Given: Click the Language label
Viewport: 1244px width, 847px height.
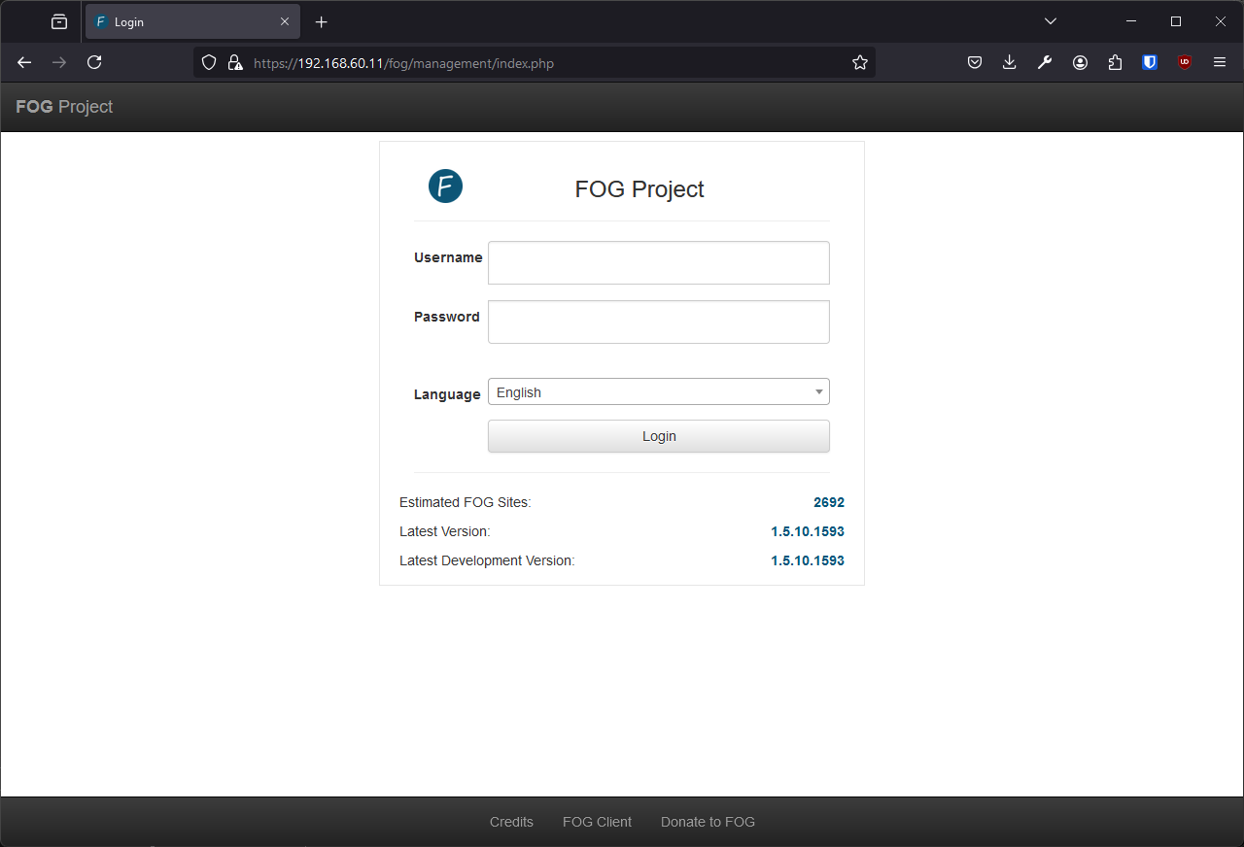Looking at the screenshot, I should 447,394.
